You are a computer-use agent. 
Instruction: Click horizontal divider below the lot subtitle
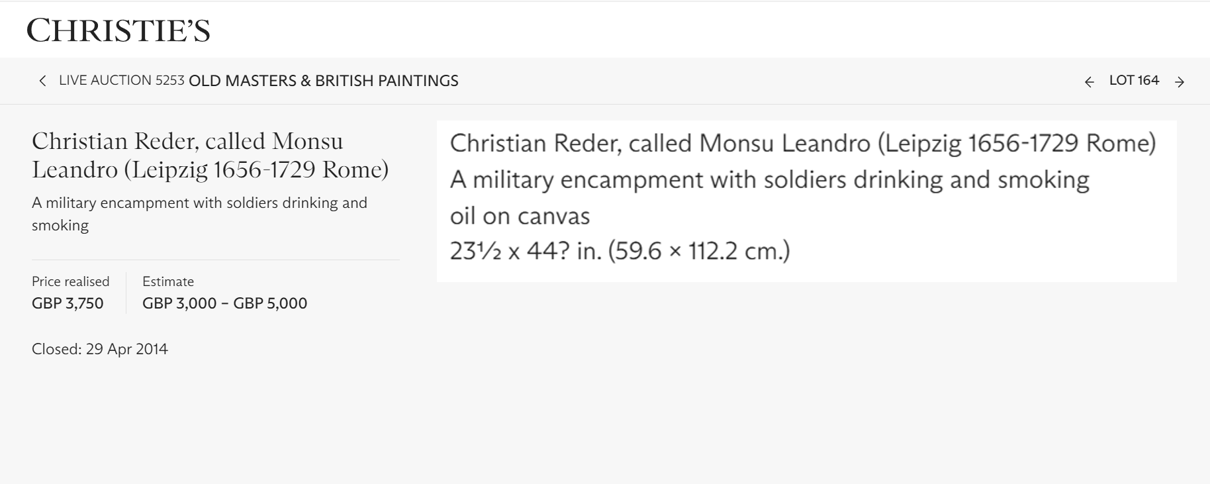[x=215, y=260]
